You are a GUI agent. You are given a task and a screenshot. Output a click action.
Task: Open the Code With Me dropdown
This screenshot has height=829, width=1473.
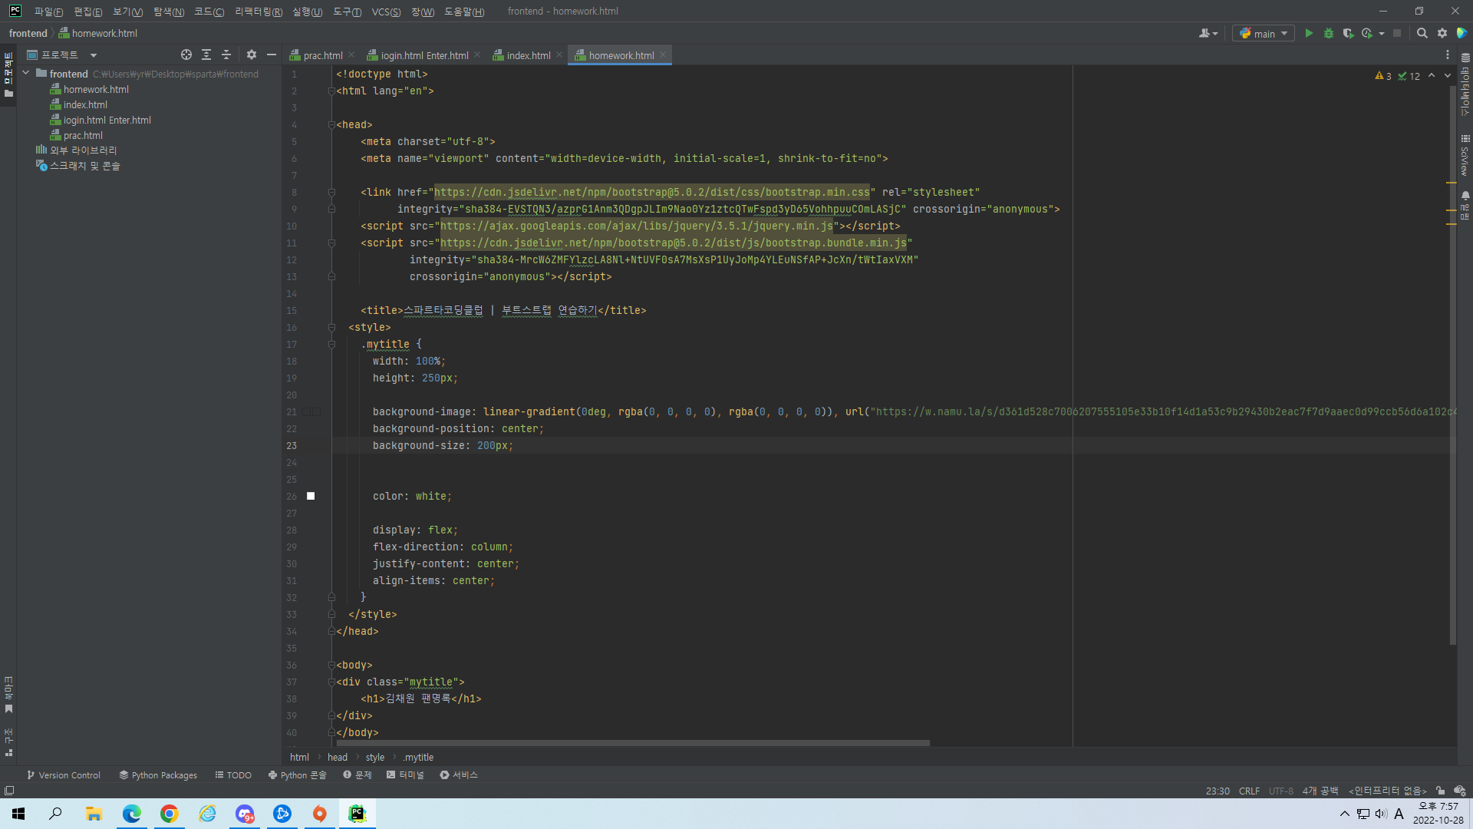click(1208, 33)
